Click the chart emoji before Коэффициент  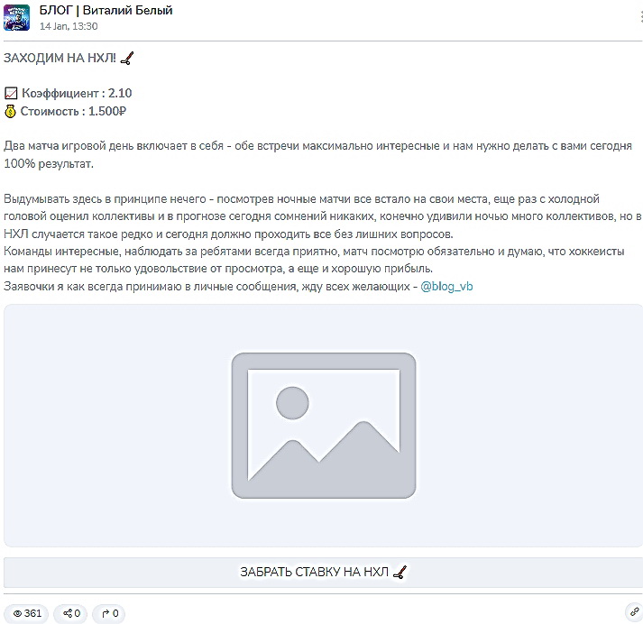(11, 94)
